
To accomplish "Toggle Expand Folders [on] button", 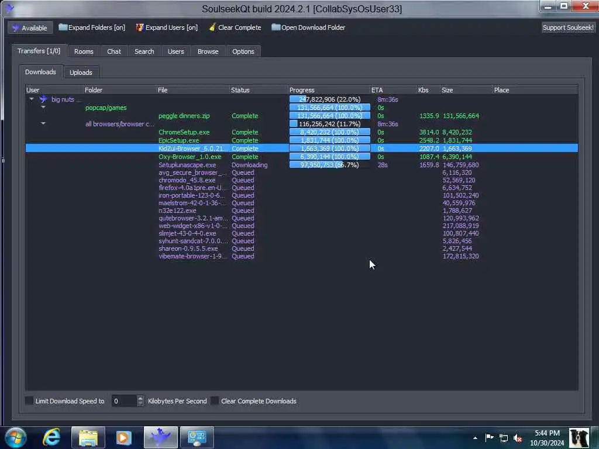I will point(92,27).
